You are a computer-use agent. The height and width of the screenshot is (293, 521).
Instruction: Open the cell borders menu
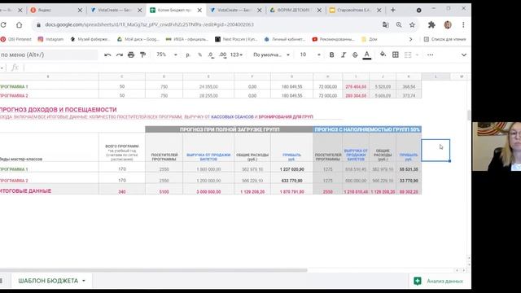396,55
